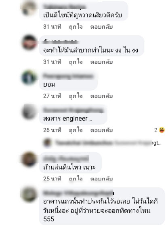Open avatar beside the 'ยอม' comment

pyautogui.click(x=29, y=78)
